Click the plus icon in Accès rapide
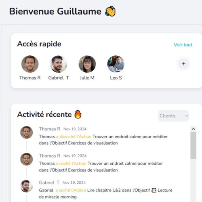 point(183,64)
